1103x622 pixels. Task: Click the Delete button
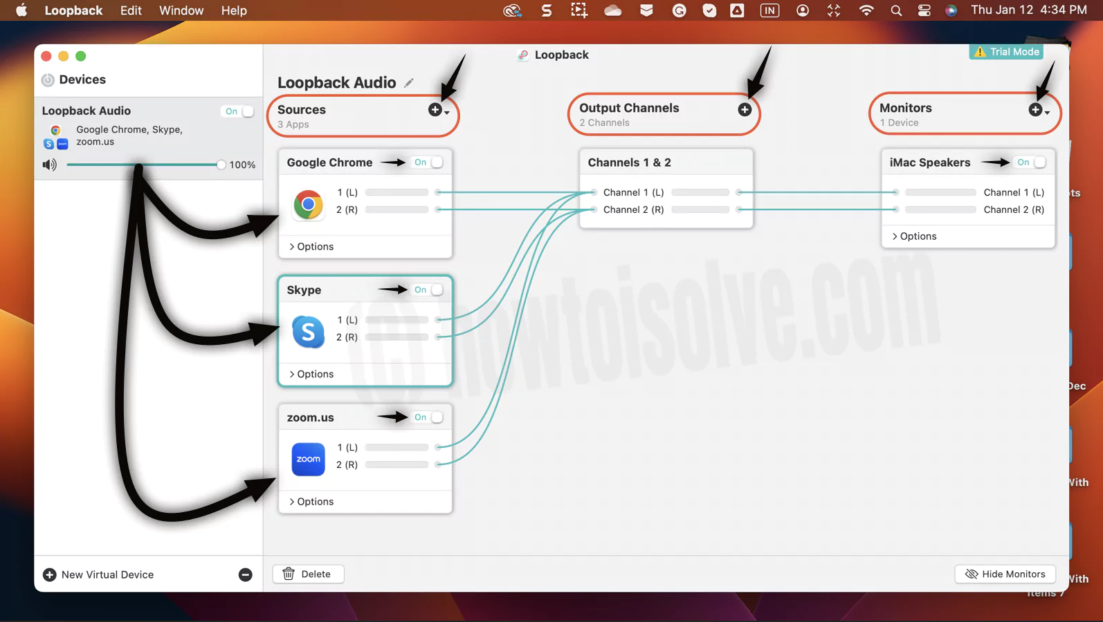(x=308, y=574)
